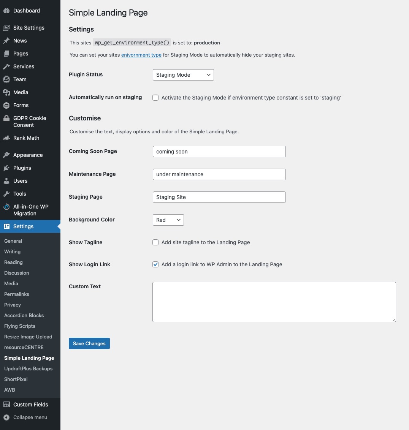409x430 pixels.
Task: Click the Services hammer icon
Action: [6, 66]
